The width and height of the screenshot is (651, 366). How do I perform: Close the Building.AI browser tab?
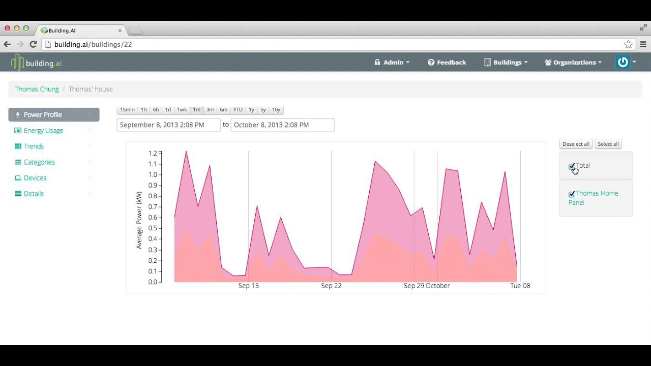click(120, 30)
